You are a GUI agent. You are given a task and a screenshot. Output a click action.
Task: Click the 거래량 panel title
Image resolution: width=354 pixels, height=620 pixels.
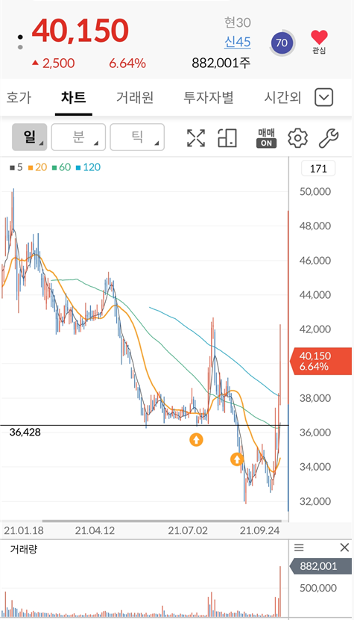click(24, 549)
